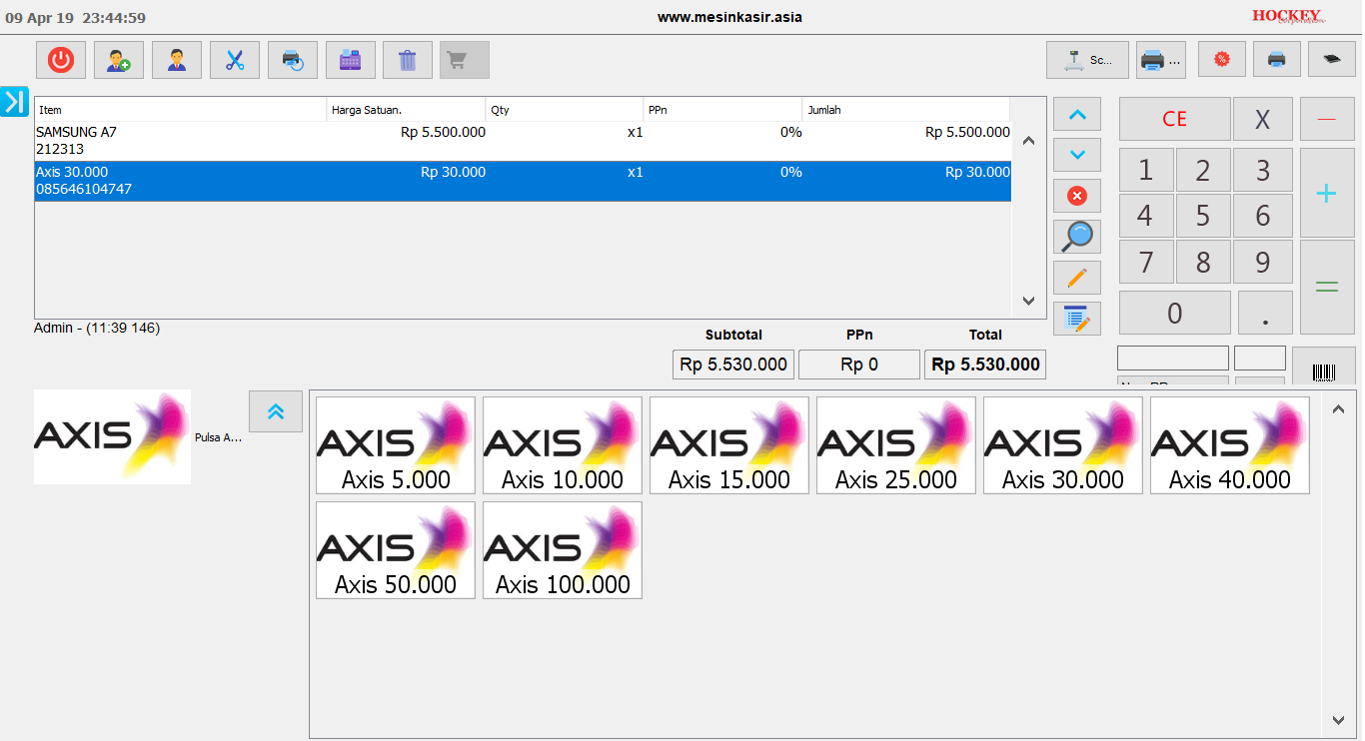Click the red minus key

coord(1327,119)
